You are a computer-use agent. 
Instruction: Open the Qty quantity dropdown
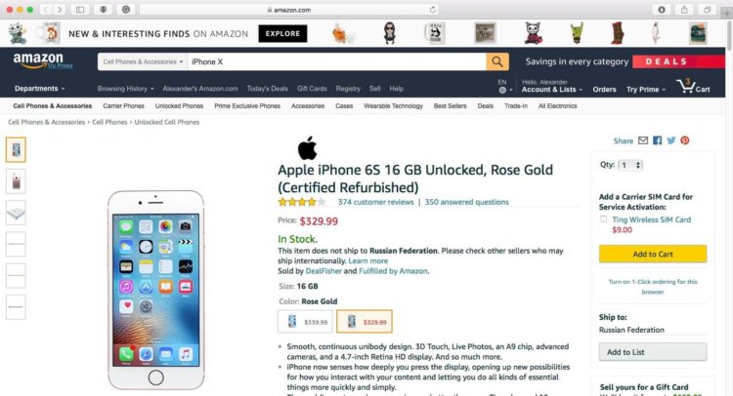pyautogui.click(x=630, y=165)
